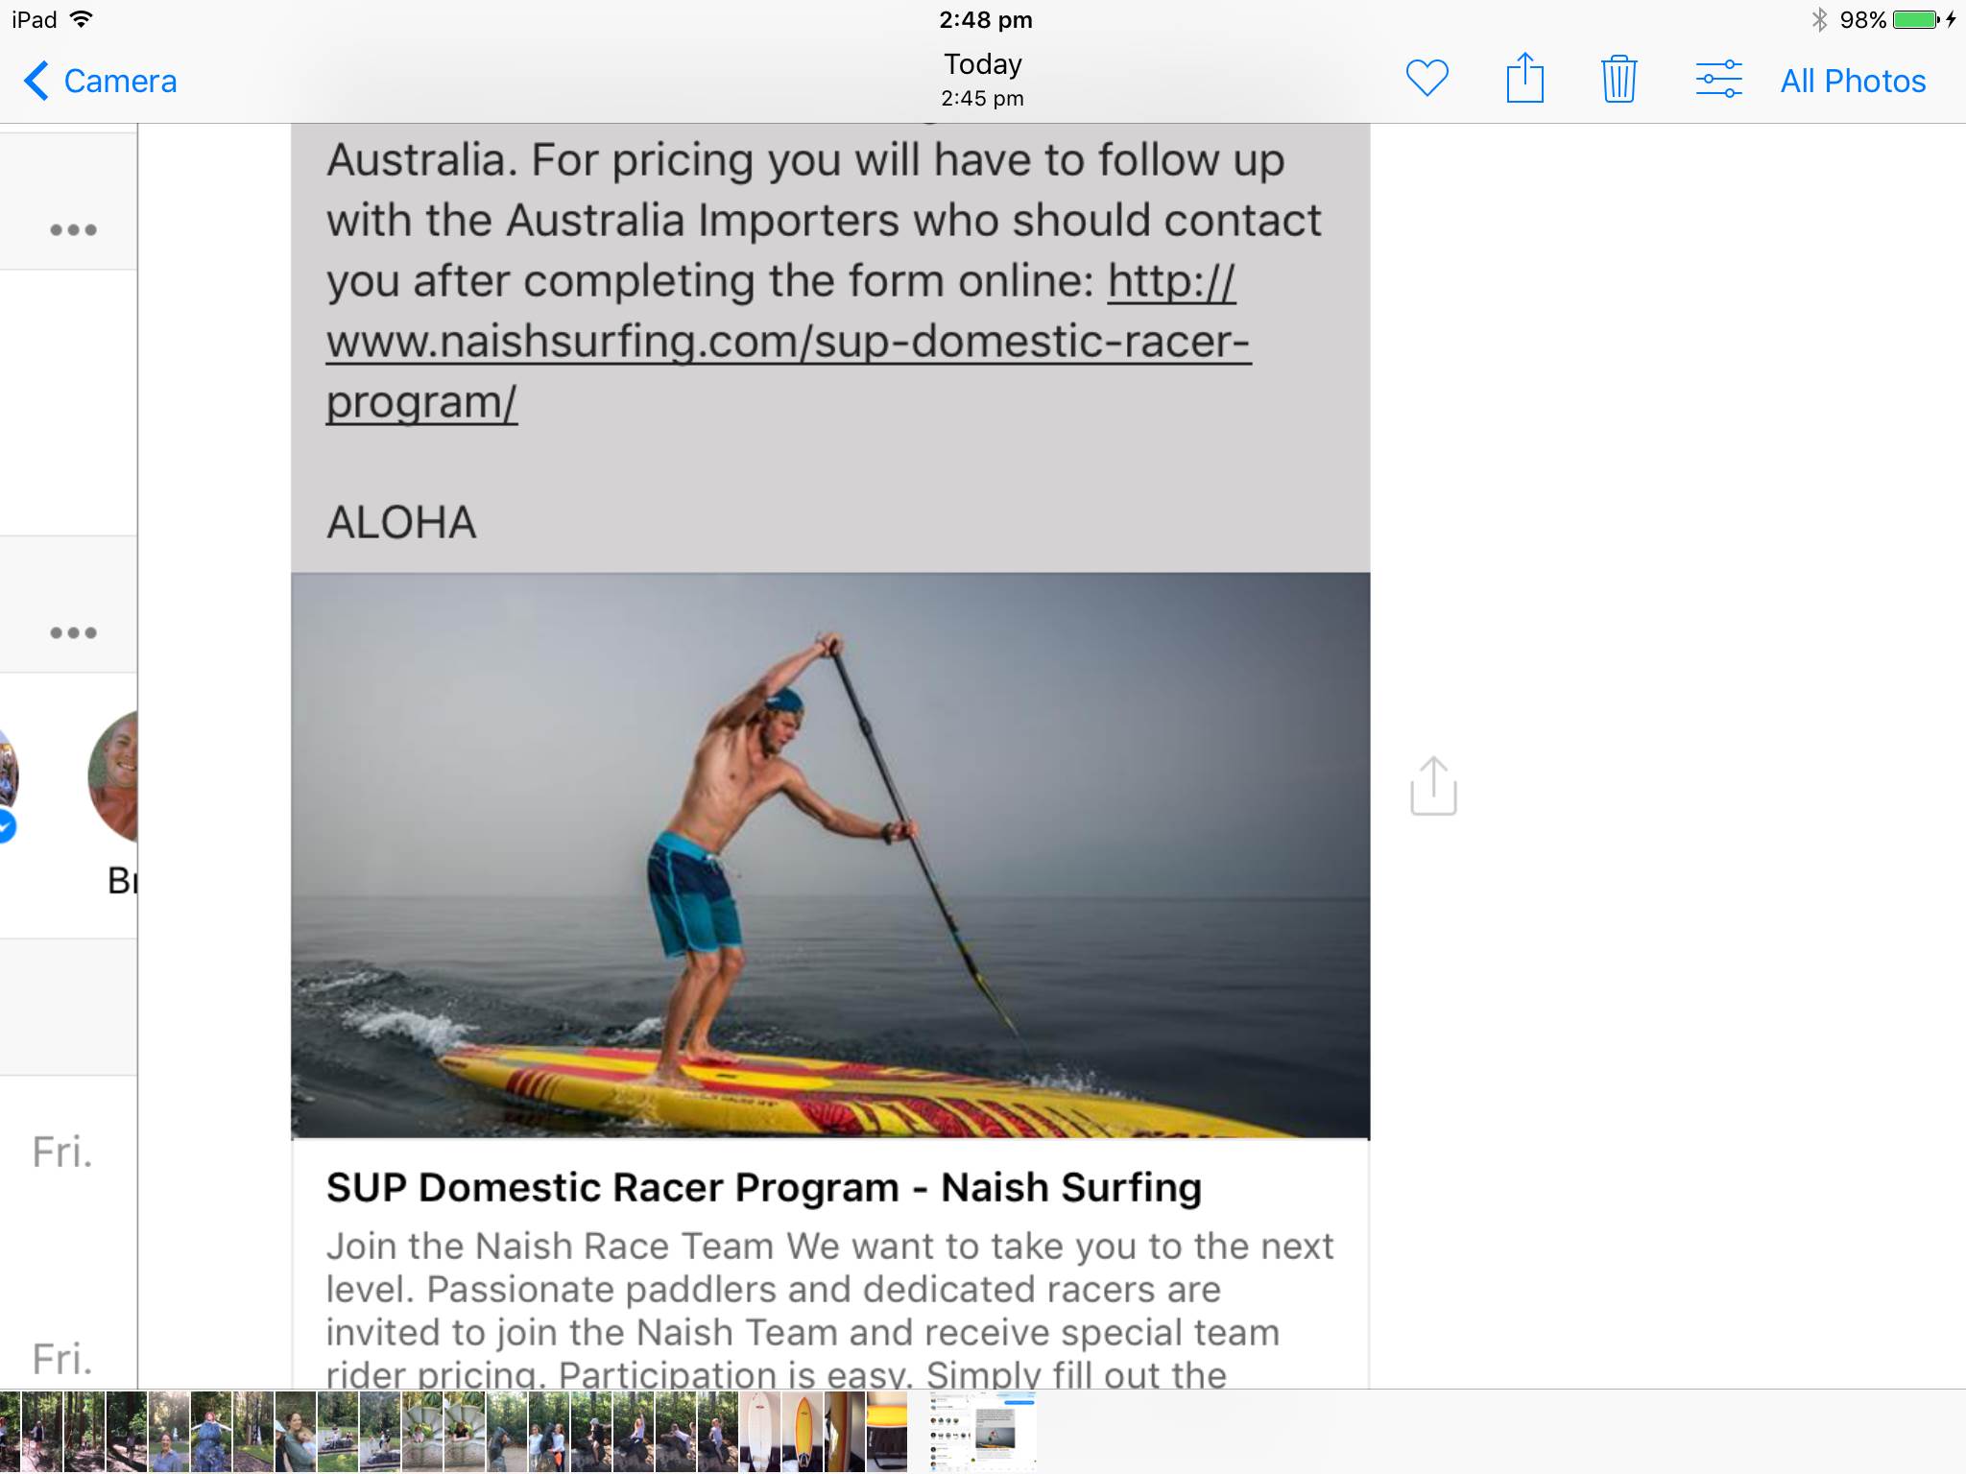Select the current screenshot thumbnail in filmstrip
The height and width of the screenshot is (1474, 1966).
point(982,1432)
